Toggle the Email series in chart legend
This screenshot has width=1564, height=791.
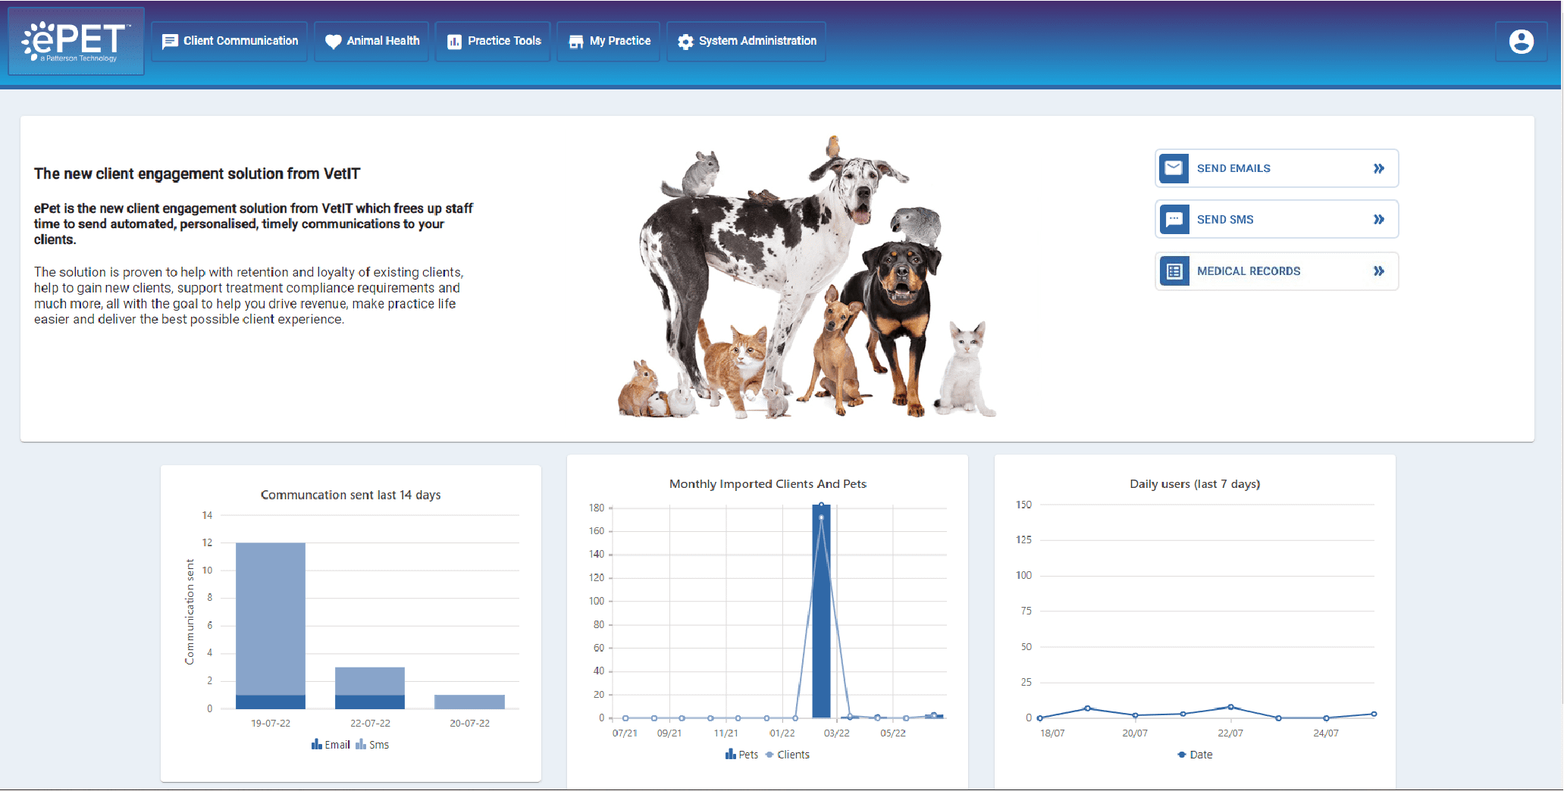point(331,745)
